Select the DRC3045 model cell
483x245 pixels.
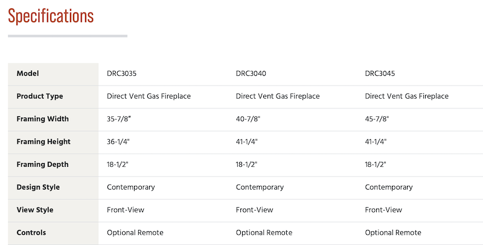[x=380, y=73]
